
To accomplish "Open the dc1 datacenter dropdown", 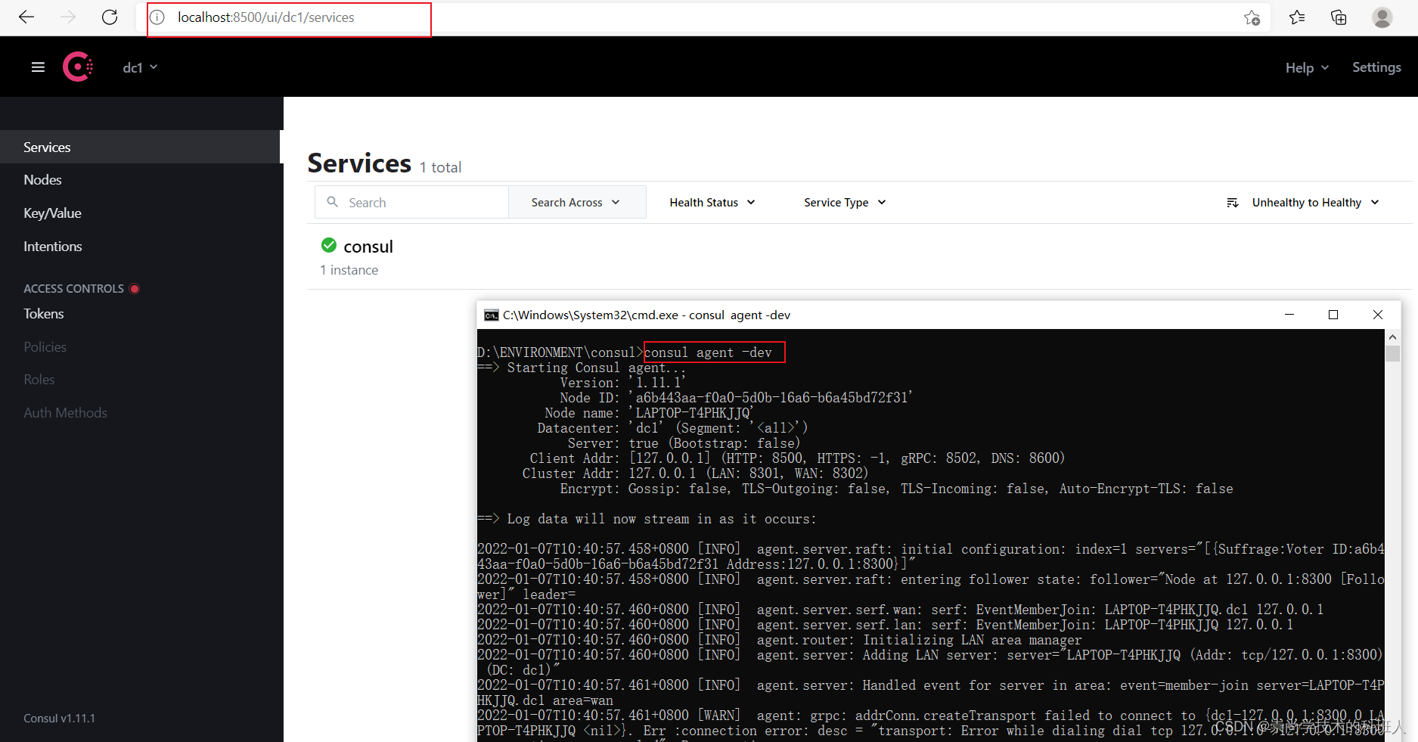I will point(140,67).
